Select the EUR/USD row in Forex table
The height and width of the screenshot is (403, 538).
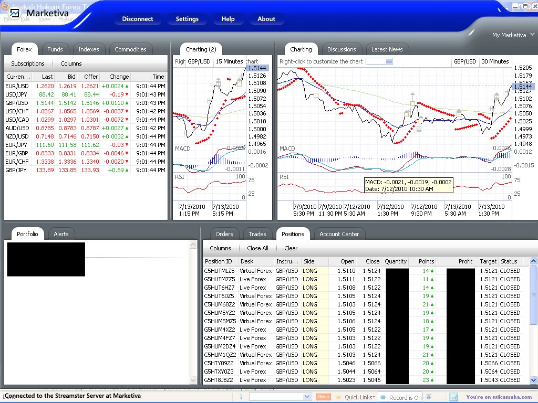click(85, 86)
